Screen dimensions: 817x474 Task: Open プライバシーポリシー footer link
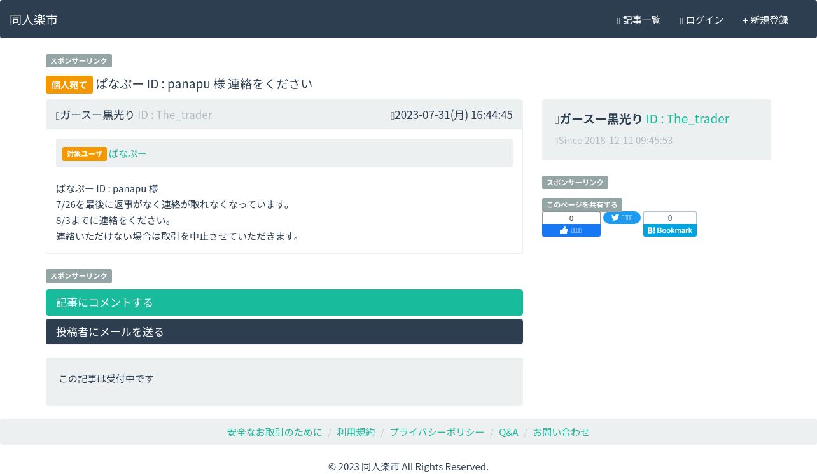pyautogui.click(x=437, y=432)
